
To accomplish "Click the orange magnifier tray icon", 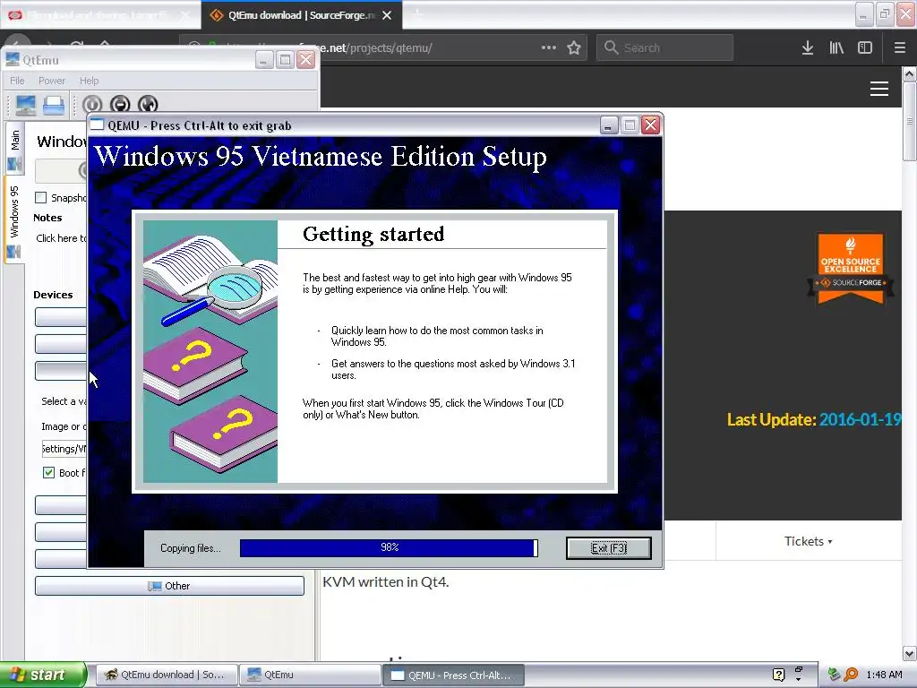I will point(851,675).
